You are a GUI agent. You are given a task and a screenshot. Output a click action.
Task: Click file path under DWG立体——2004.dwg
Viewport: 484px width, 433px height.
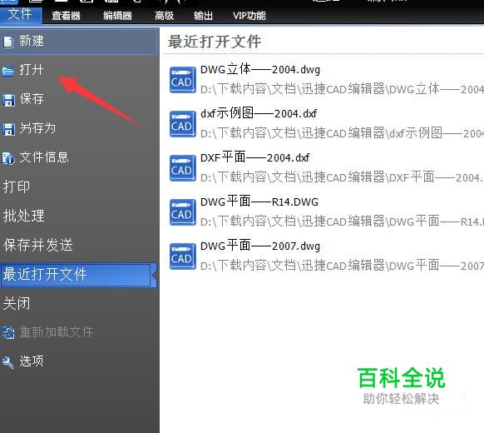[342, 89]
